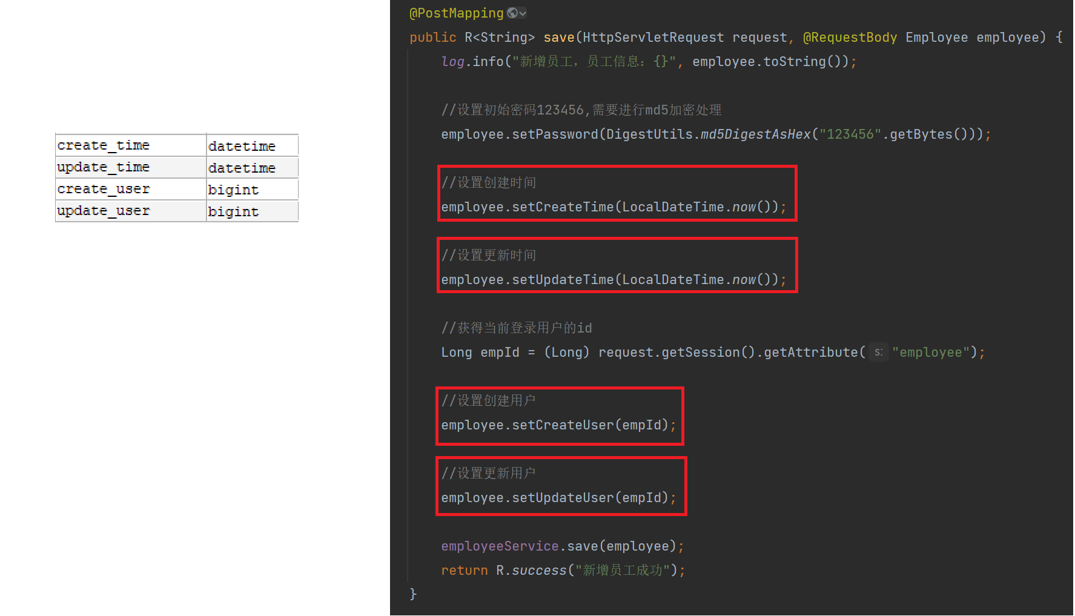Viewport: 1075px width, 616px height.
Task: Click the md5DigestAsHex method name
Action: (x=755, y=134)
